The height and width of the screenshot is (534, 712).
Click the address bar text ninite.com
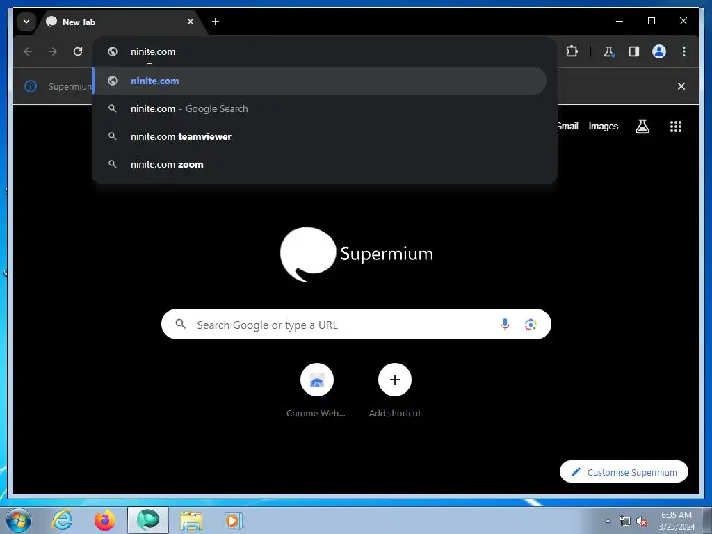click(x=153, y=51)
